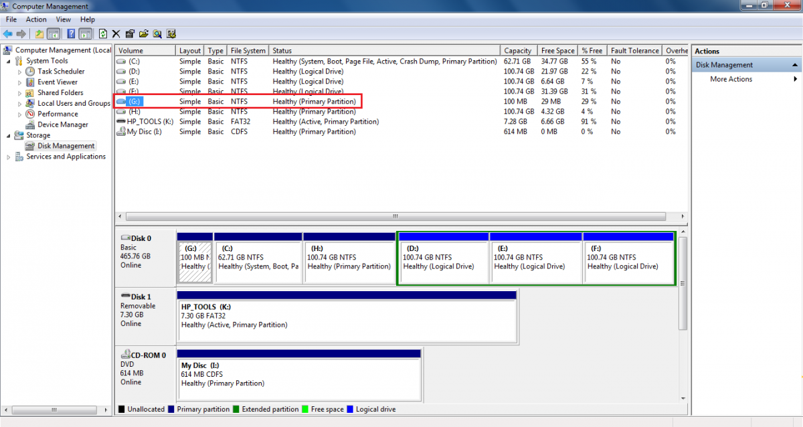Collapse the Storage tree node
The height and width of the screenshot is (427, 803).
[9, 135]
